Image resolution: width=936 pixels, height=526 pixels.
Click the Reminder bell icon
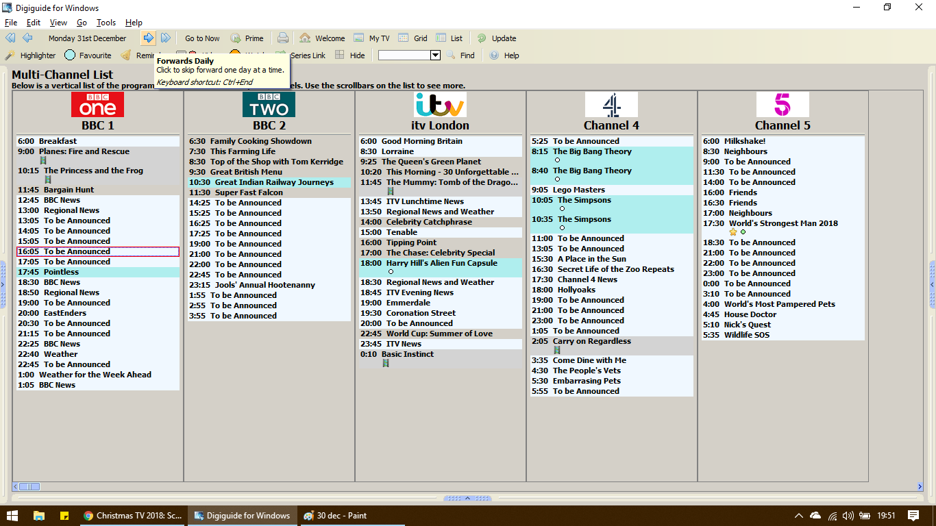click(x=126, y=55)
